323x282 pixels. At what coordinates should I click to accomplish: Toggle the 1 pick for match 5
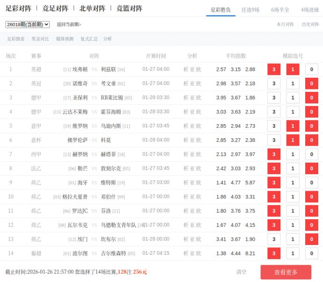pos(293,126)
